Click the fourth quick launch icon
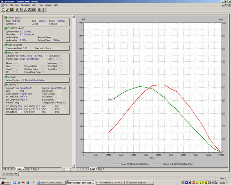This screenshot has height=185, width=231. pyautogui.click(x=27, y=183)
